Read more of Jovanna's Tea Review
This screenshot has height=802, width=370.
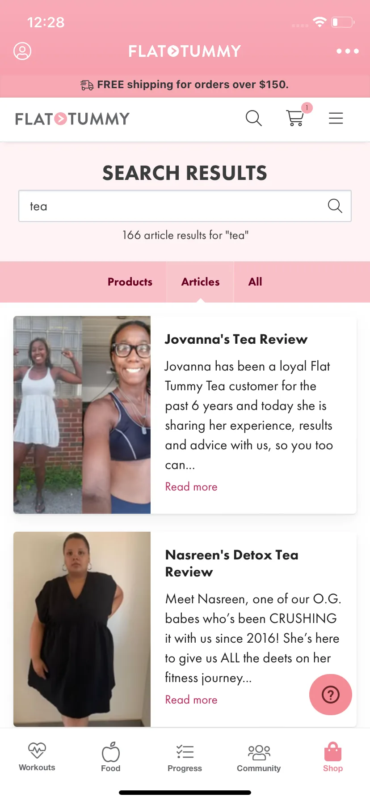coord(191,486)
